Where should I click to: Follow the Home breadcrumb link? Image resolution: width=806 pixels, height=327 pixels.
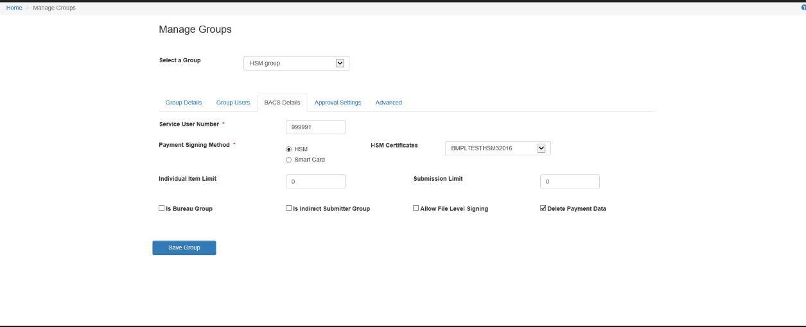(14, 8)
